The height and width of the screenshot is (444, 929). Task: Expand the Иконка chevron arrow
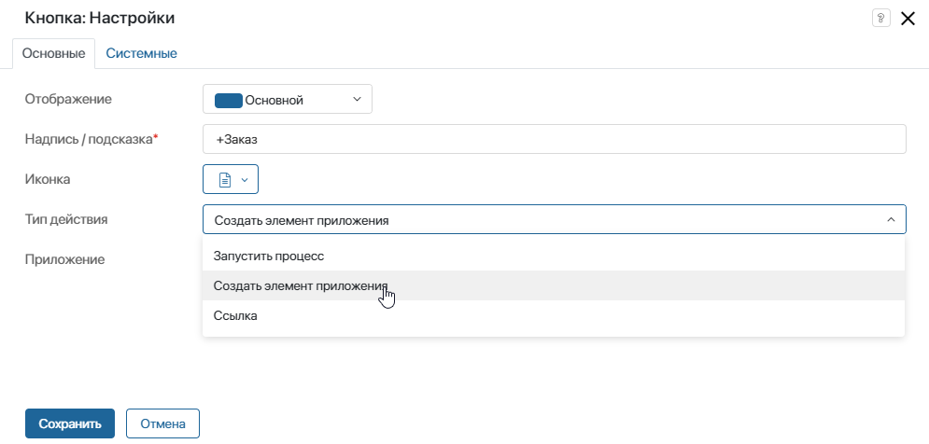point(244,179)
